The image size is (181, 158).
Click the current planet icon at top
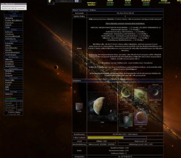[51, 2]
